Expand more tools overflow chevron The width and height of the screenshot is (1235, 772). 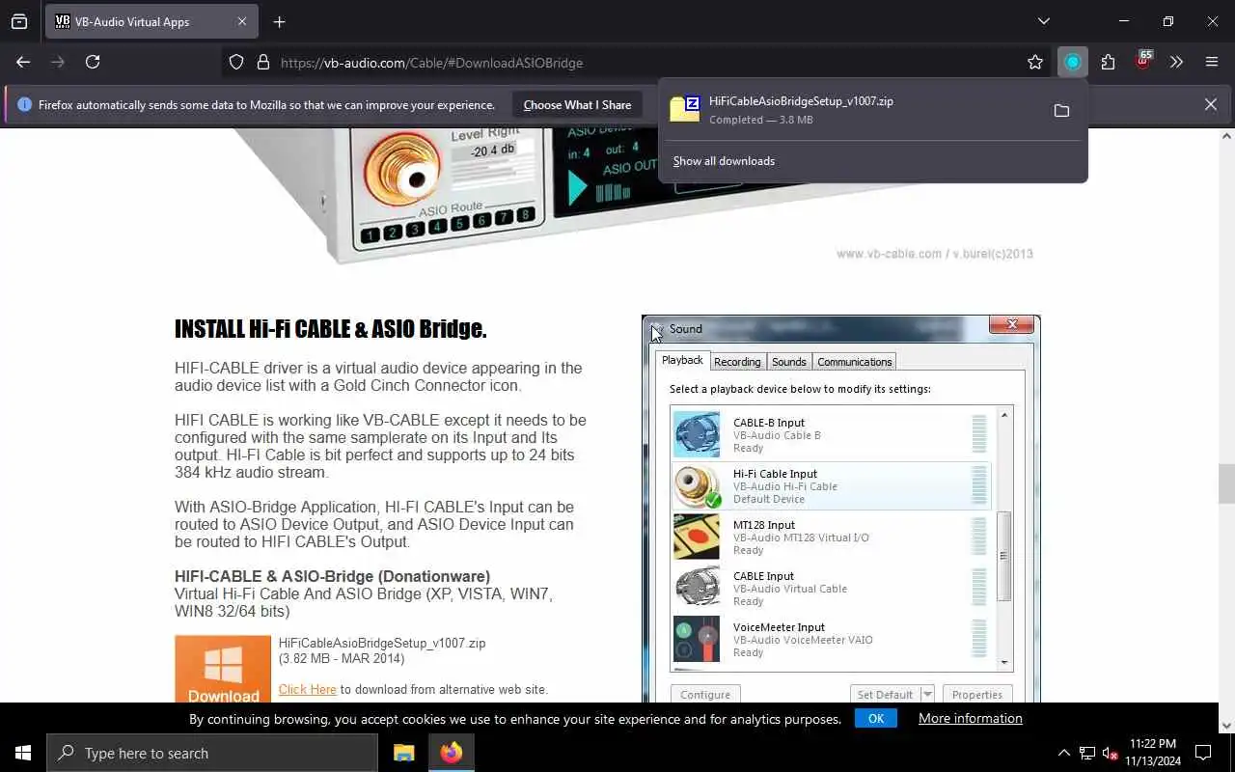[x=1176, y=62]
